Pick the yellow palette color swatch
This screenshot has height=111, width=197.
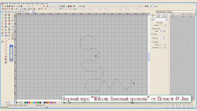[31, 103]
